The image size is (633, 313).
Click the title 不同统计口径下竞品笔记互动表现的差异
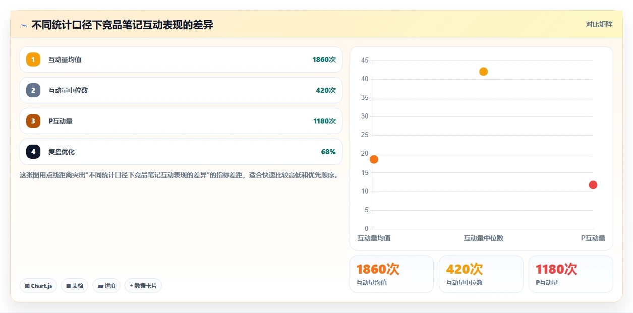(123, 25)
